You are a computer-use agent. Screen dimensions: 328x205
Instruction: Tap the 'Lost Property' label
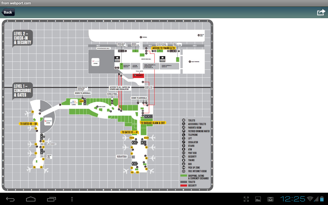51,144
